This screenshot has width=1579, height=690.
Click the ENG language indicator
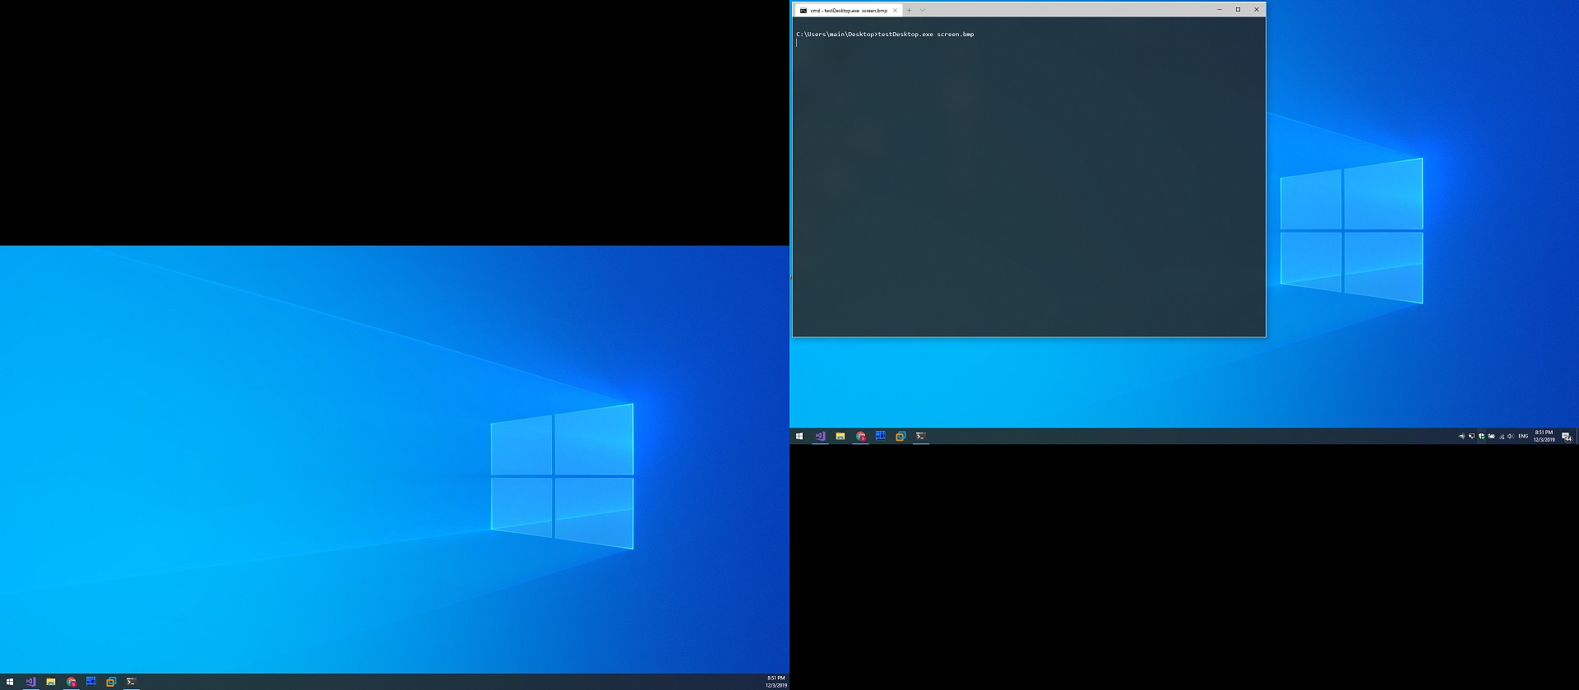(1523, 437)
